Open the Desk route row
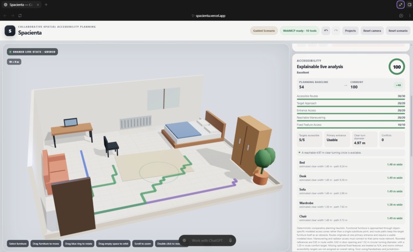Viewport: 413px width, 252px height. coord(351,178)
